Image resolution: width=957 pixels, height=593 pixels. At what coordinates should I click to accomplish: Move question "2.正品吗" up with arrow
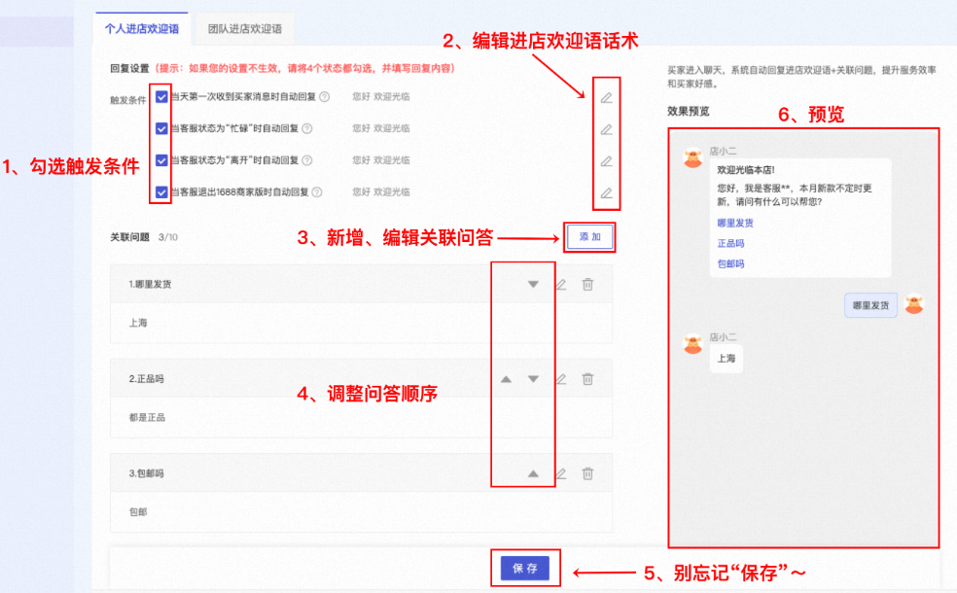tap(506, 379)
